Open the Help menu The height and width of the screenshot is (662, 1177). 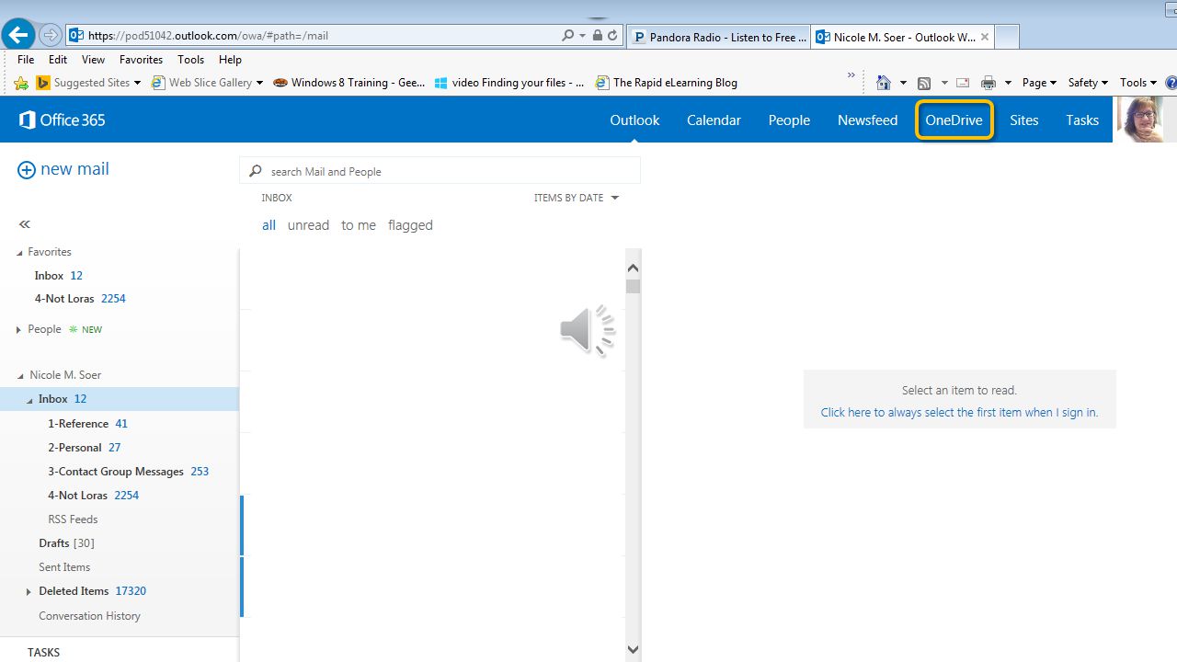(230, 60)
